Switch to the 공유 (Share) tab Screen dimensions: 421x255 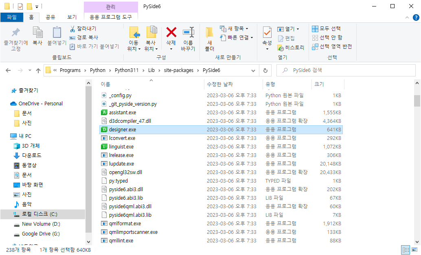(x=50, y=17)
